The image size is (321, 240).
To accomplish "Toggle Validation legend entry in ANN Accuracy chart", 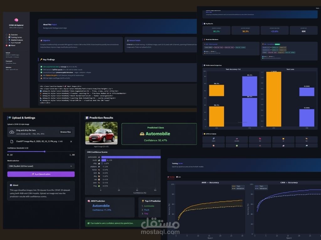I will click(x=238, y=188).
